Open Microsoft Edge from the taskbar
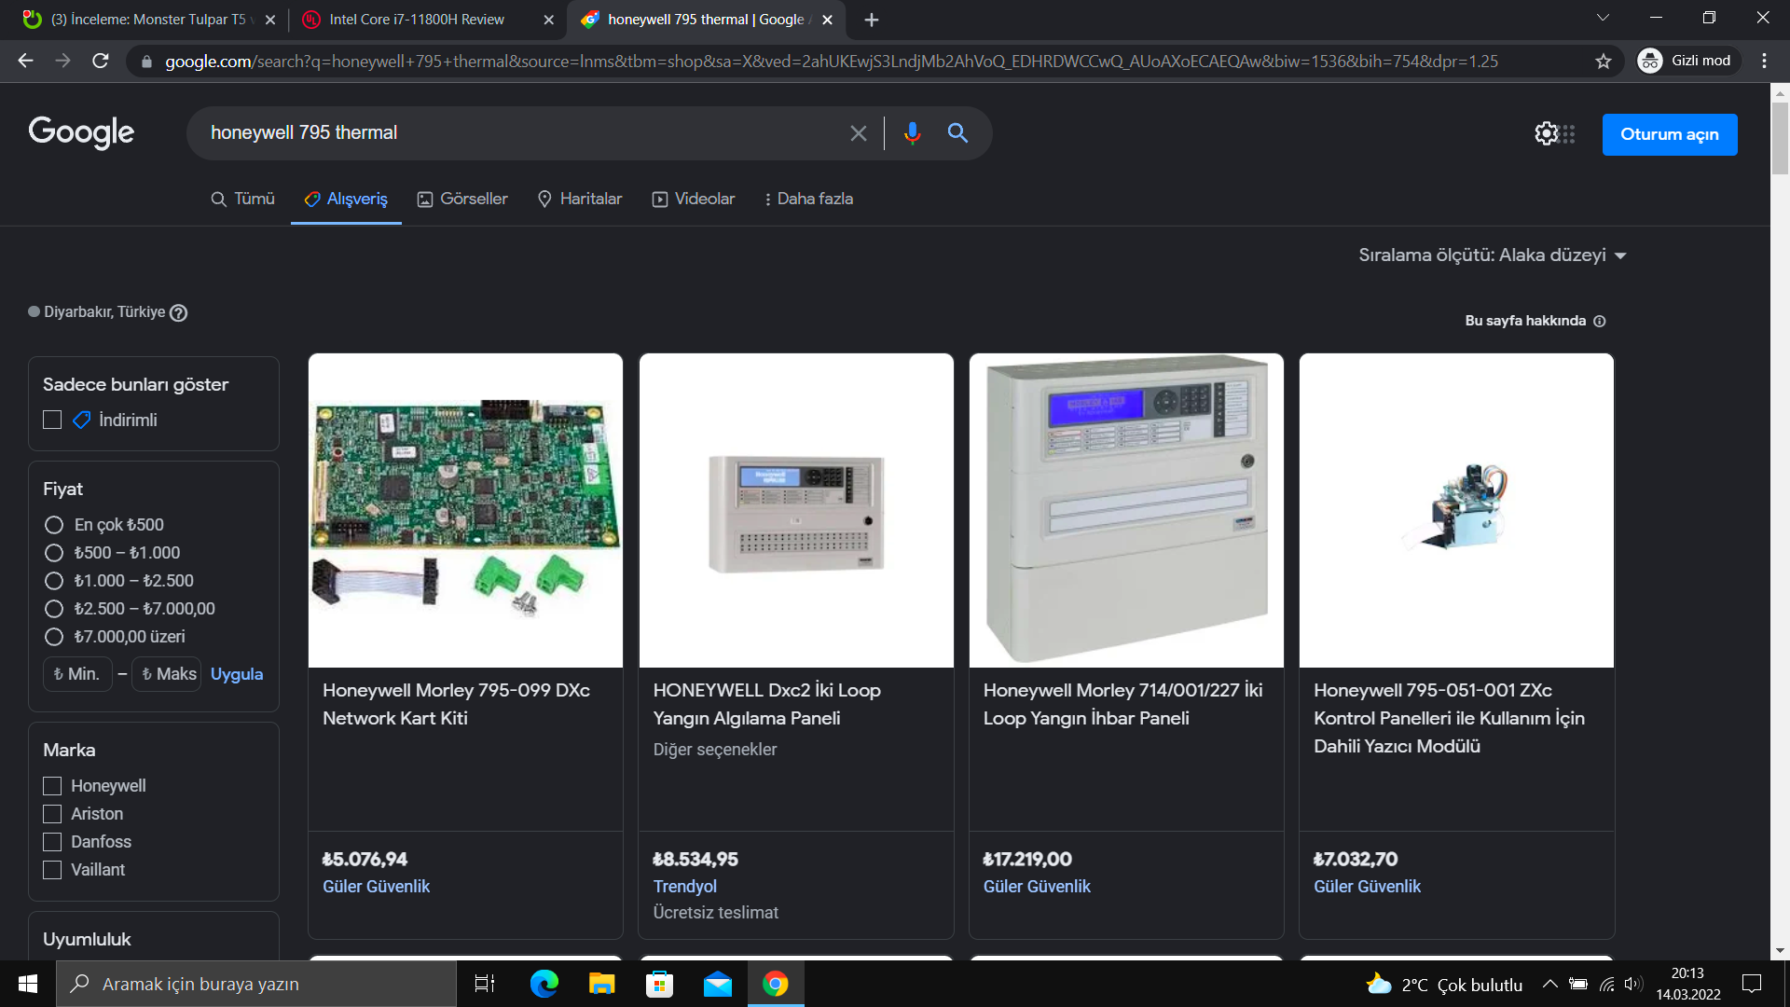The width and height of the screenshot is (1790, 1007). (544, 984)
